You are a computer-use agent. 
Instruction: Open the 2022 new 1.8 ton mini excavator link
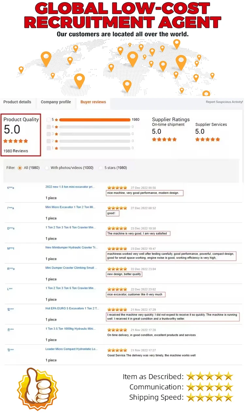click(x=70, y=187)
